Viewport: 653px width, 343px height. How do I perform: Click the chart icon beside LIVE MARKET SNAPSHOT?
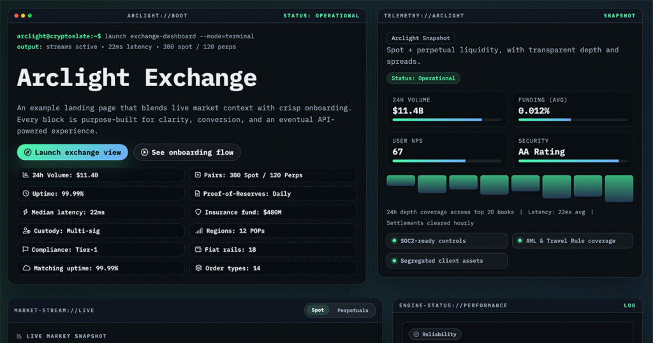(x=19, y=336)
